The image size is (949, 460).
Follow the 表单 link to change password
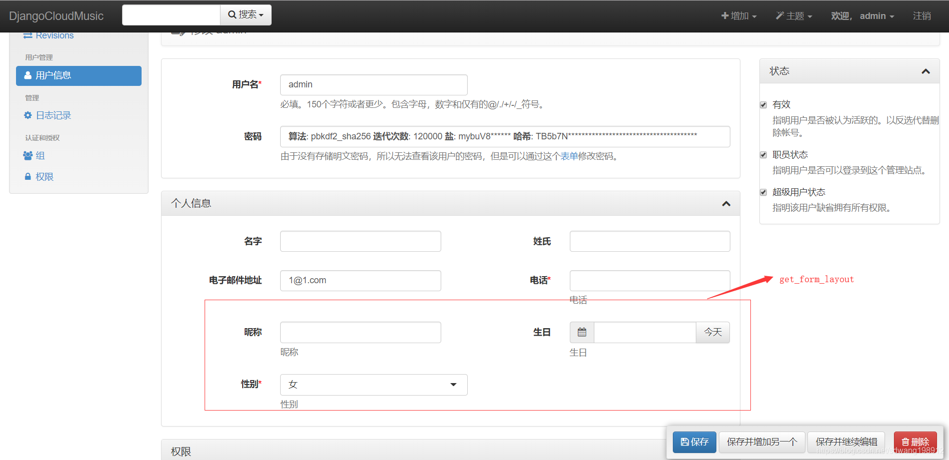pyautogui.click(x=569, y=156)
